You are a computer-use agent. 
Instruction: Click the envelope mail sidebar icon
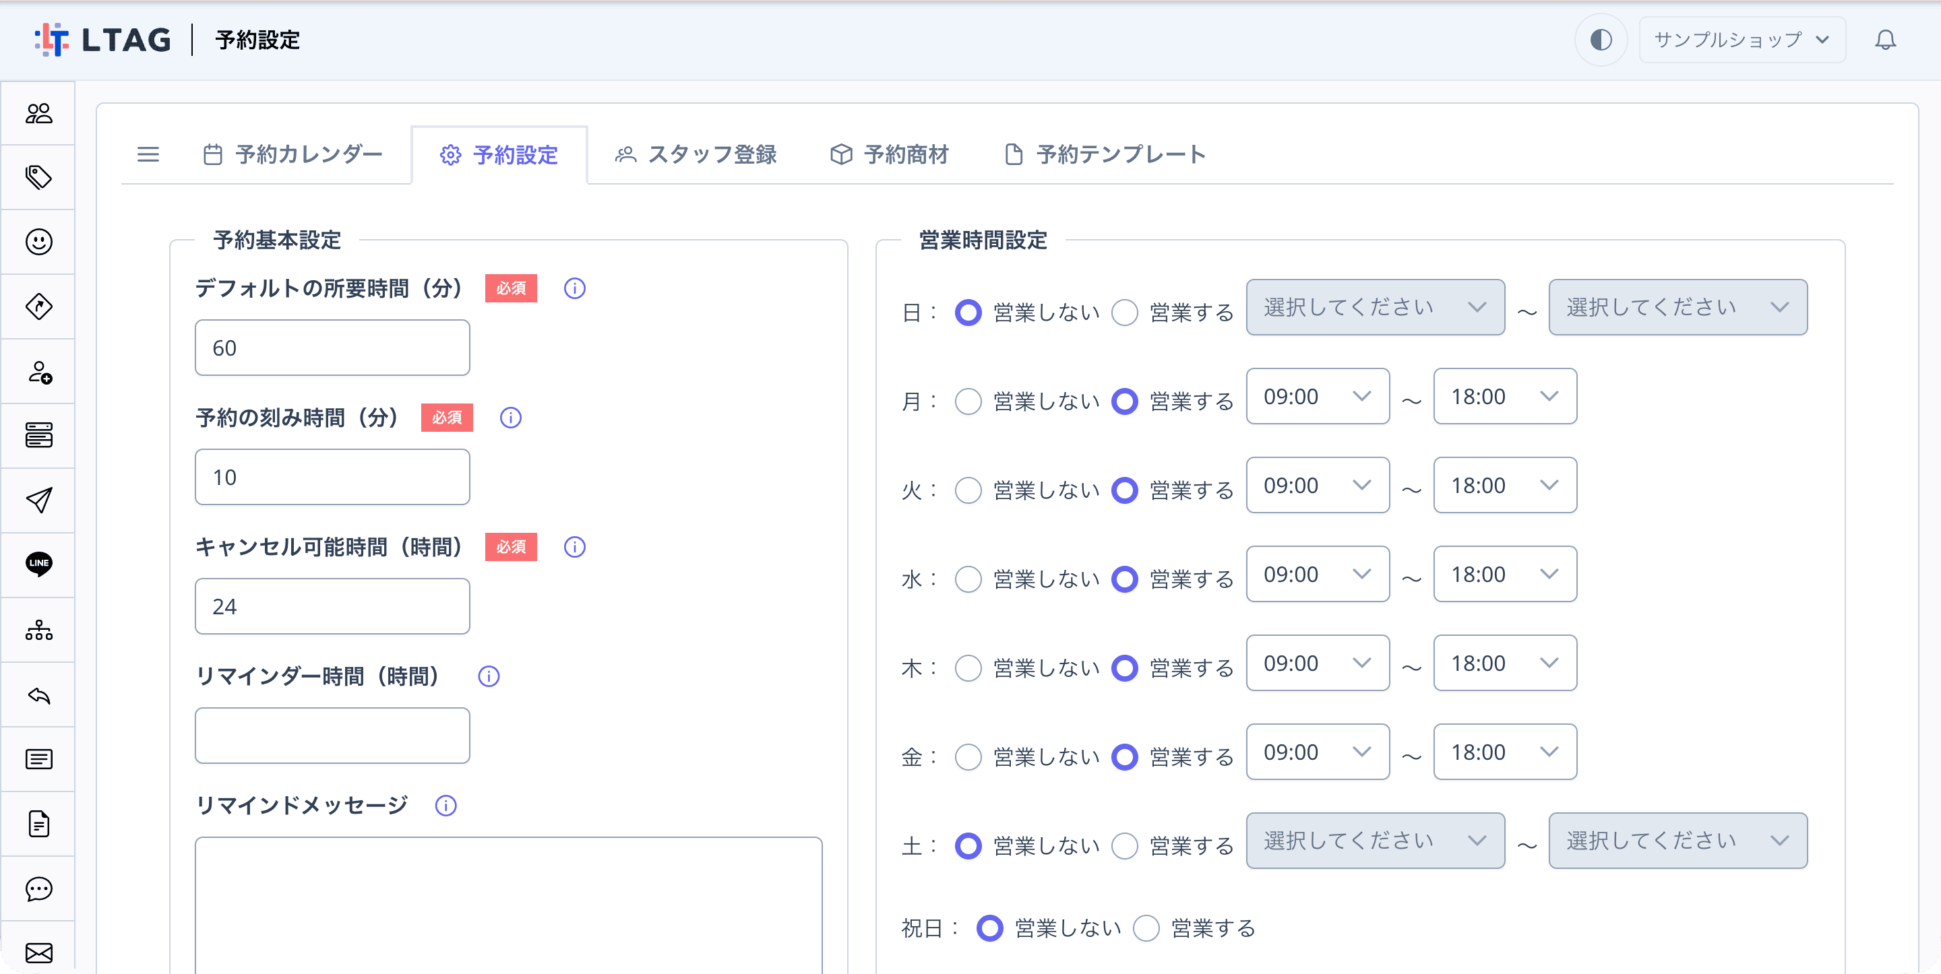(x=38, y=953)
